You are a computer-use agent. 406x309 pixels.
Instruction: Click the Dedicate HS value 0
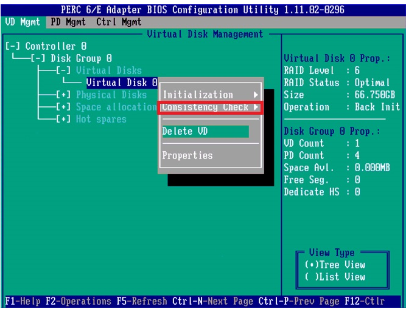click(x=357, y=192)
